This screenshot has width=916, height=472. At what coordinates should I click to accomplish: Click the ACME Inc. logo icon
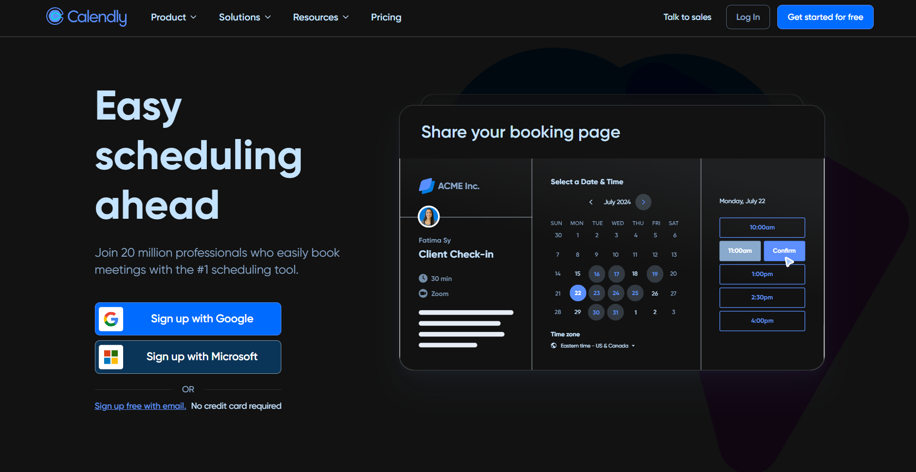coord(426,186)
